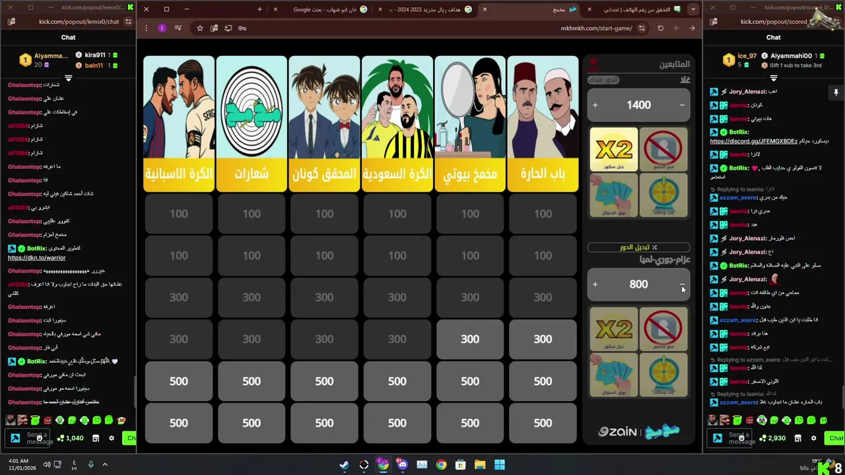Pick the last 500 tile under شعارات

252,423
